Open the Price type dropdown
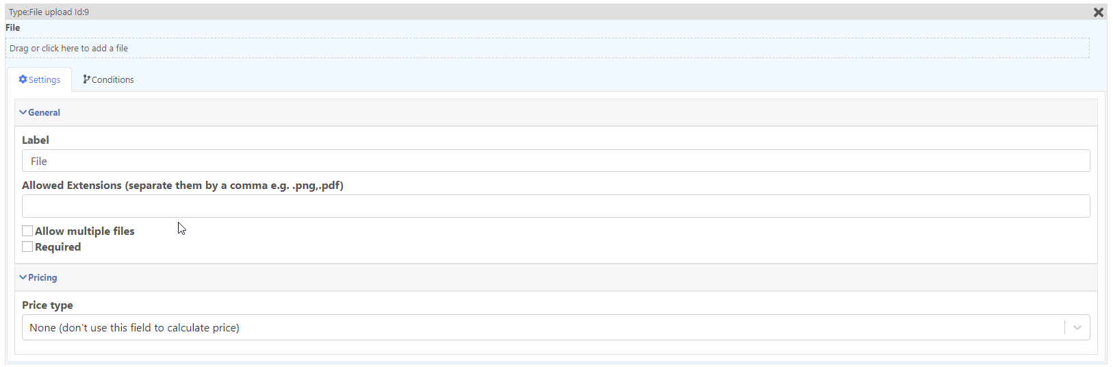The image size is (1113, 367). 556,327
